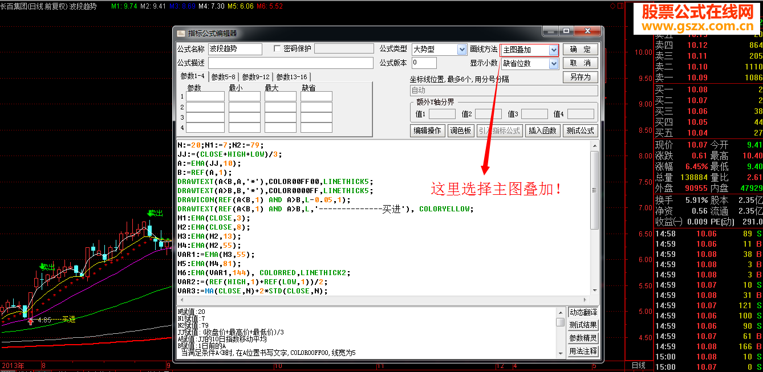763x372 pixels.
Task: Open the 调色板 color palette
Action: (460, 130)
